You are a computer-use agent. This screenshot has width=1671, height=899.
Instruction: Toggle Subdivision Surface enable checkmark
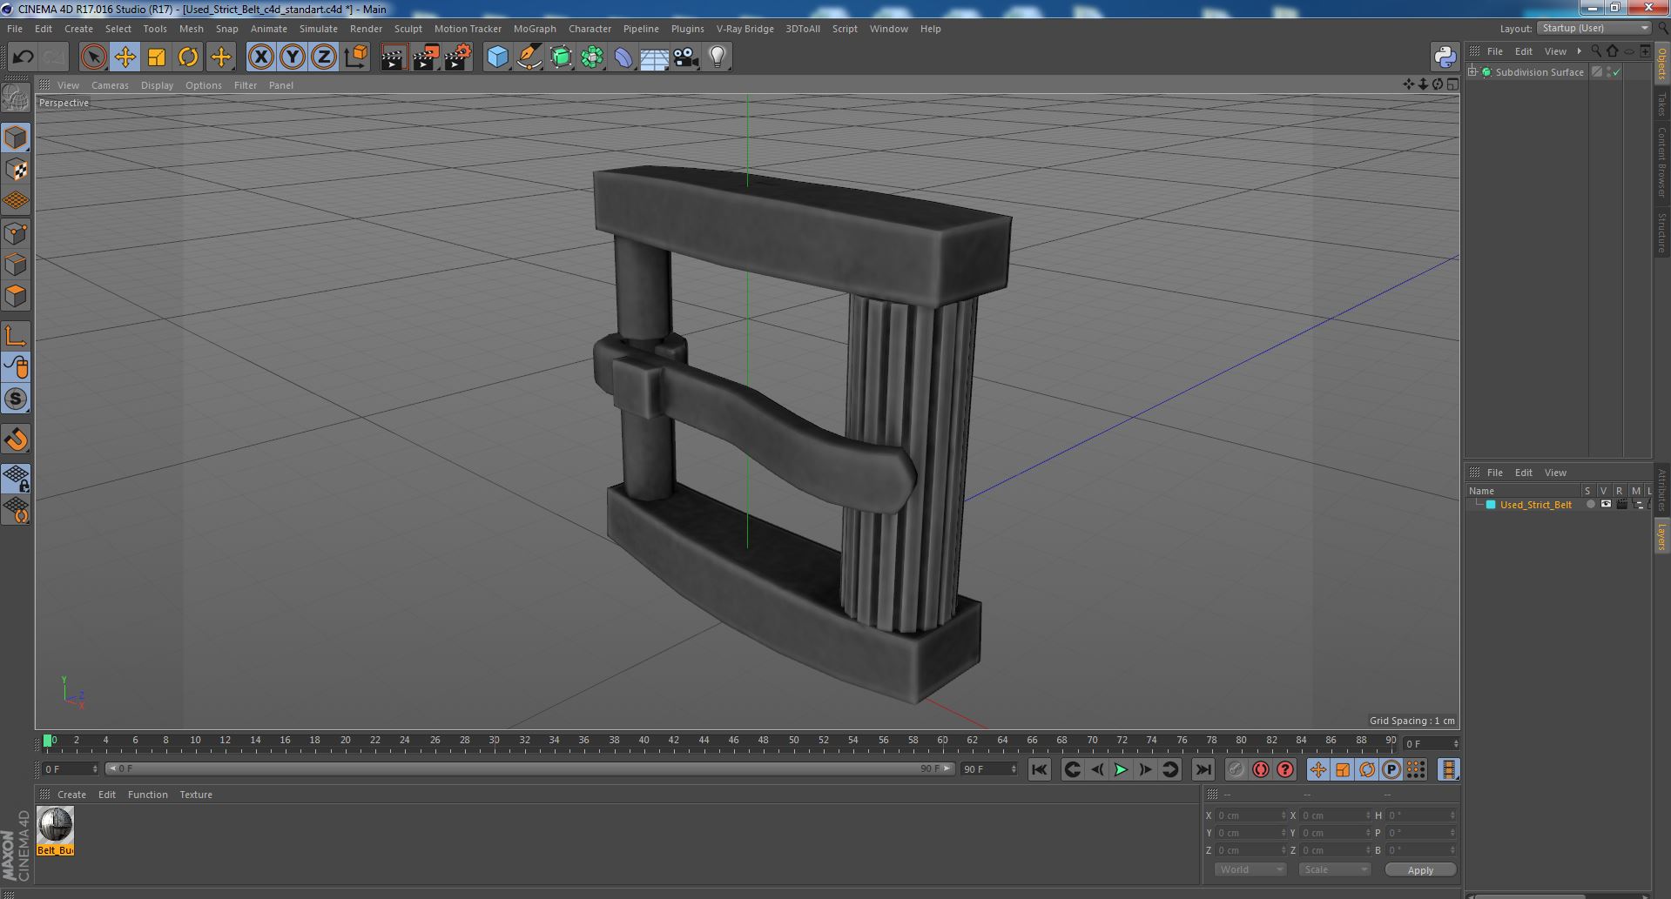[x=1617, y=72]
